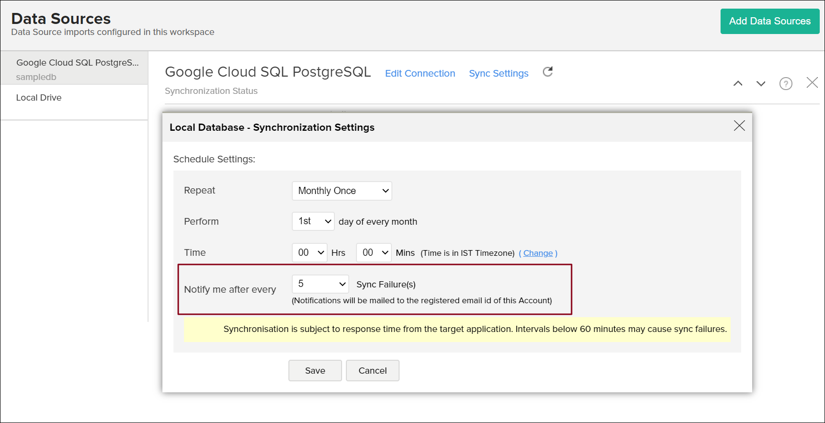Expand the Perform day dropdown showing 1st
The image size is (825, 423).
coord(313,221)
